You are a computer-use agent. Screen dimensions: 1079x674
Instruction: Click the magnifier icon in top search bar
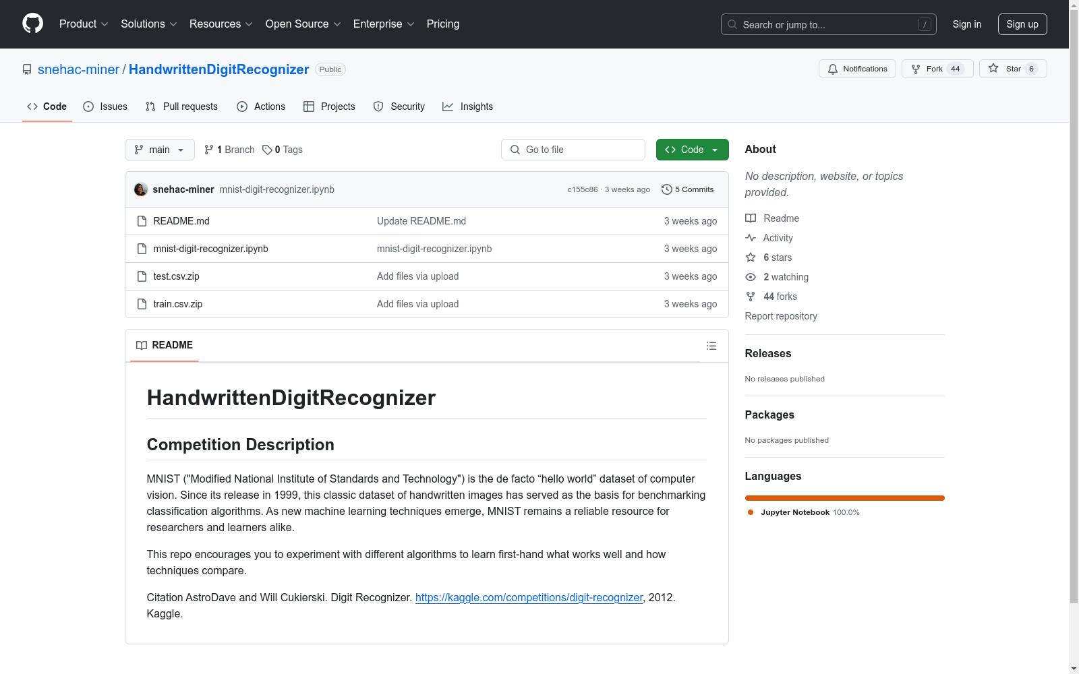tap(732, 24)
